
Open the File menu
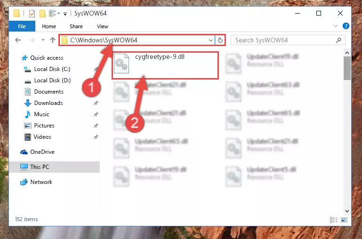click(x=22, y=26)
